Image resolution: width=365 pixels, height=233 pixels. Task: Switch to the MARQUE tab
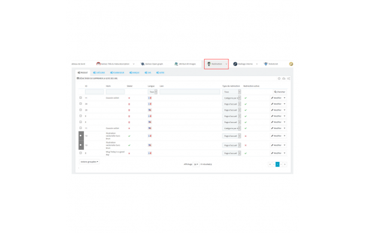click(x=134, y=72)
